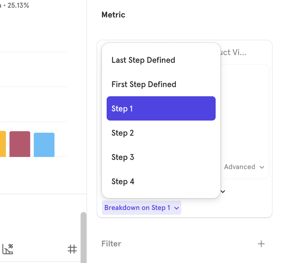Open the Breakdown on Step 1 dropdown
Viewport: 282px width, 263px height.
point(141,208)
